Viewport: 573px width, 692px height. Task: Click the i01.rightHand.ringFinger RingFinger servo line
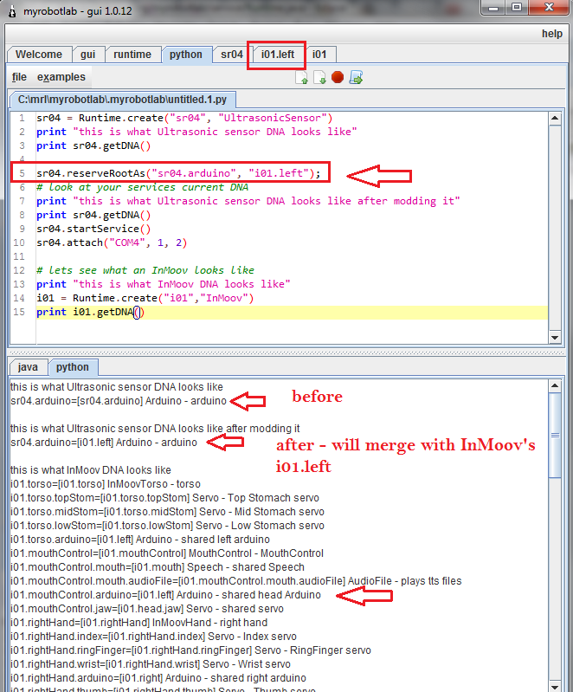[190, 650]
